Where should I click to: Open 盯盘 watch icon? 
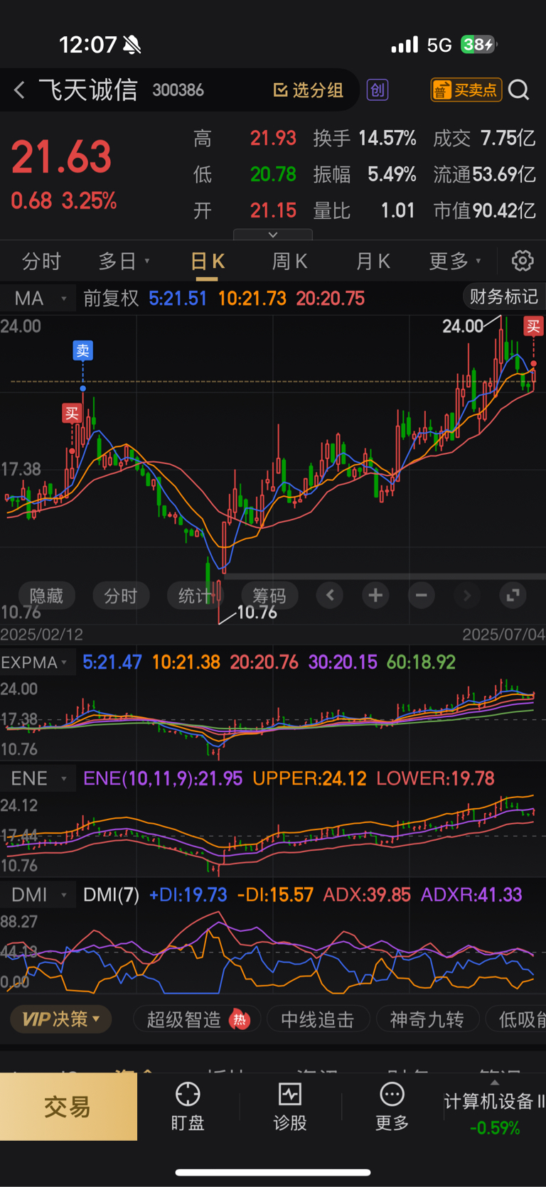click(188, 1106)
